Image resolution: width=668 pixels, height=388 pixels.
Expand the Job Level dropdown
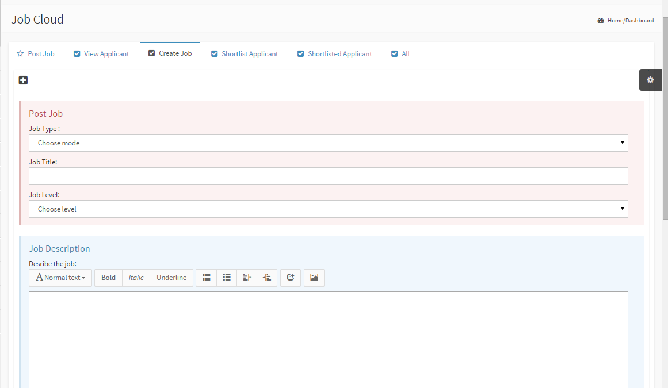(328, 209)
